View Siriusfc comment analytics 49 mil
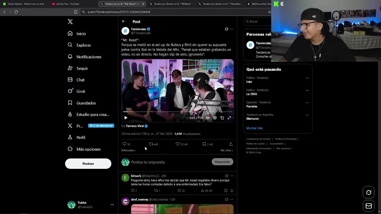Screen dimensions: 381x214 coord(206,191)
